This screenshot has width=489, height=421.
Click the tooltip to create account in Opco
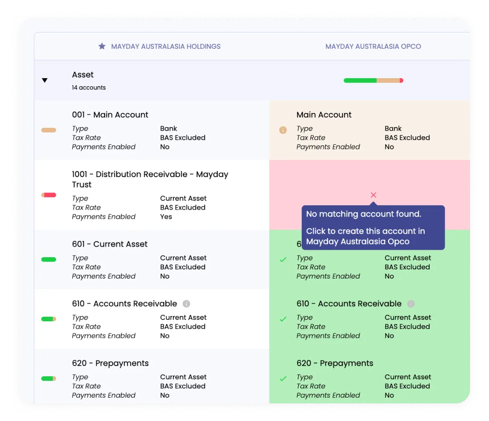click(373, 228)
